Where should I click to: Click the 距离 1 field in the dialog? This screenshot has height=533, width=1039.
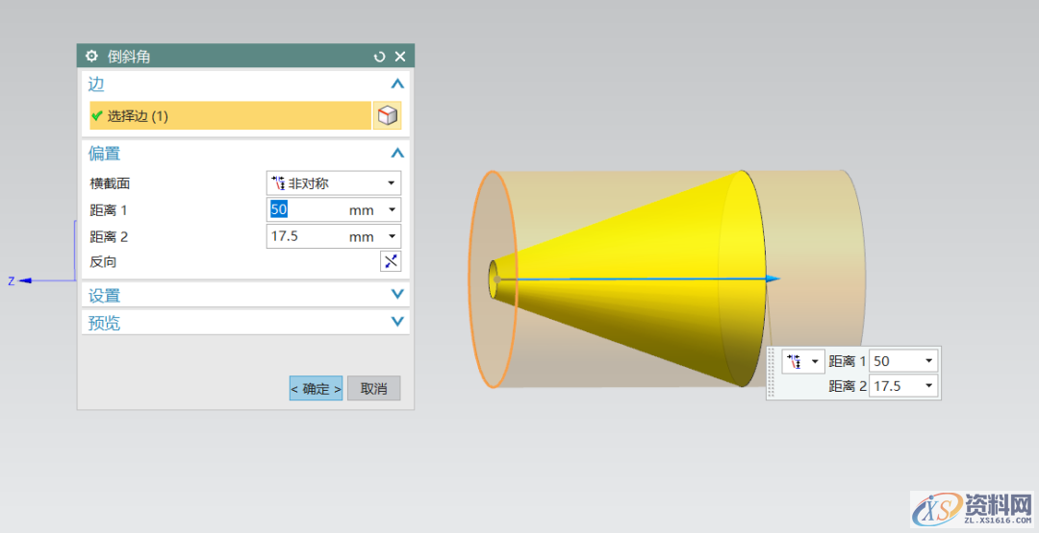pos(306,209)
